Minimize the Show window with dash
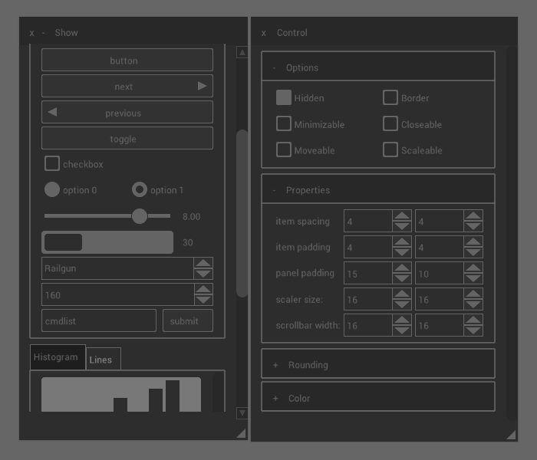The height and width of the screenshot is (460, 537). pyautogui.click(x=43, y=33)
